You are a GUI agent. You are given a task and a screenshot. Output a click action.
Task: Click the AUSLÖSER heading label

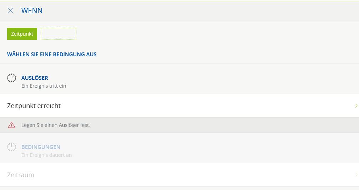tap(35, 78)
